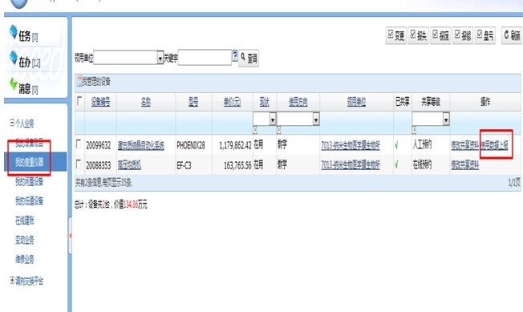Viewport: 523px width, 312px height.
Task: Collapse the 个人业务 tree section
Action: click(12, 123)
